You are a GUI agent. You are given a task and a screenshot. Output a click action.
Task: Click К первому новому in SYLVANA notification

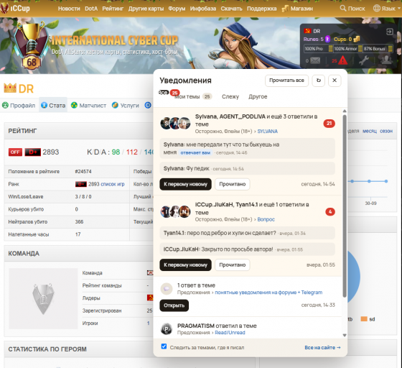186,184
